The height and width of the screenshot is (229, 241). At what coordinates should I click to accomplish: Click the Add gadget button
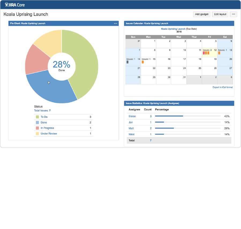pos(201,14)
